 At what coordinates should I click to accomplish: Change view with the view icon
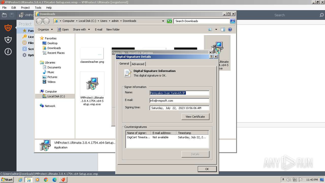pyautogui.click(x=210, y=29)
